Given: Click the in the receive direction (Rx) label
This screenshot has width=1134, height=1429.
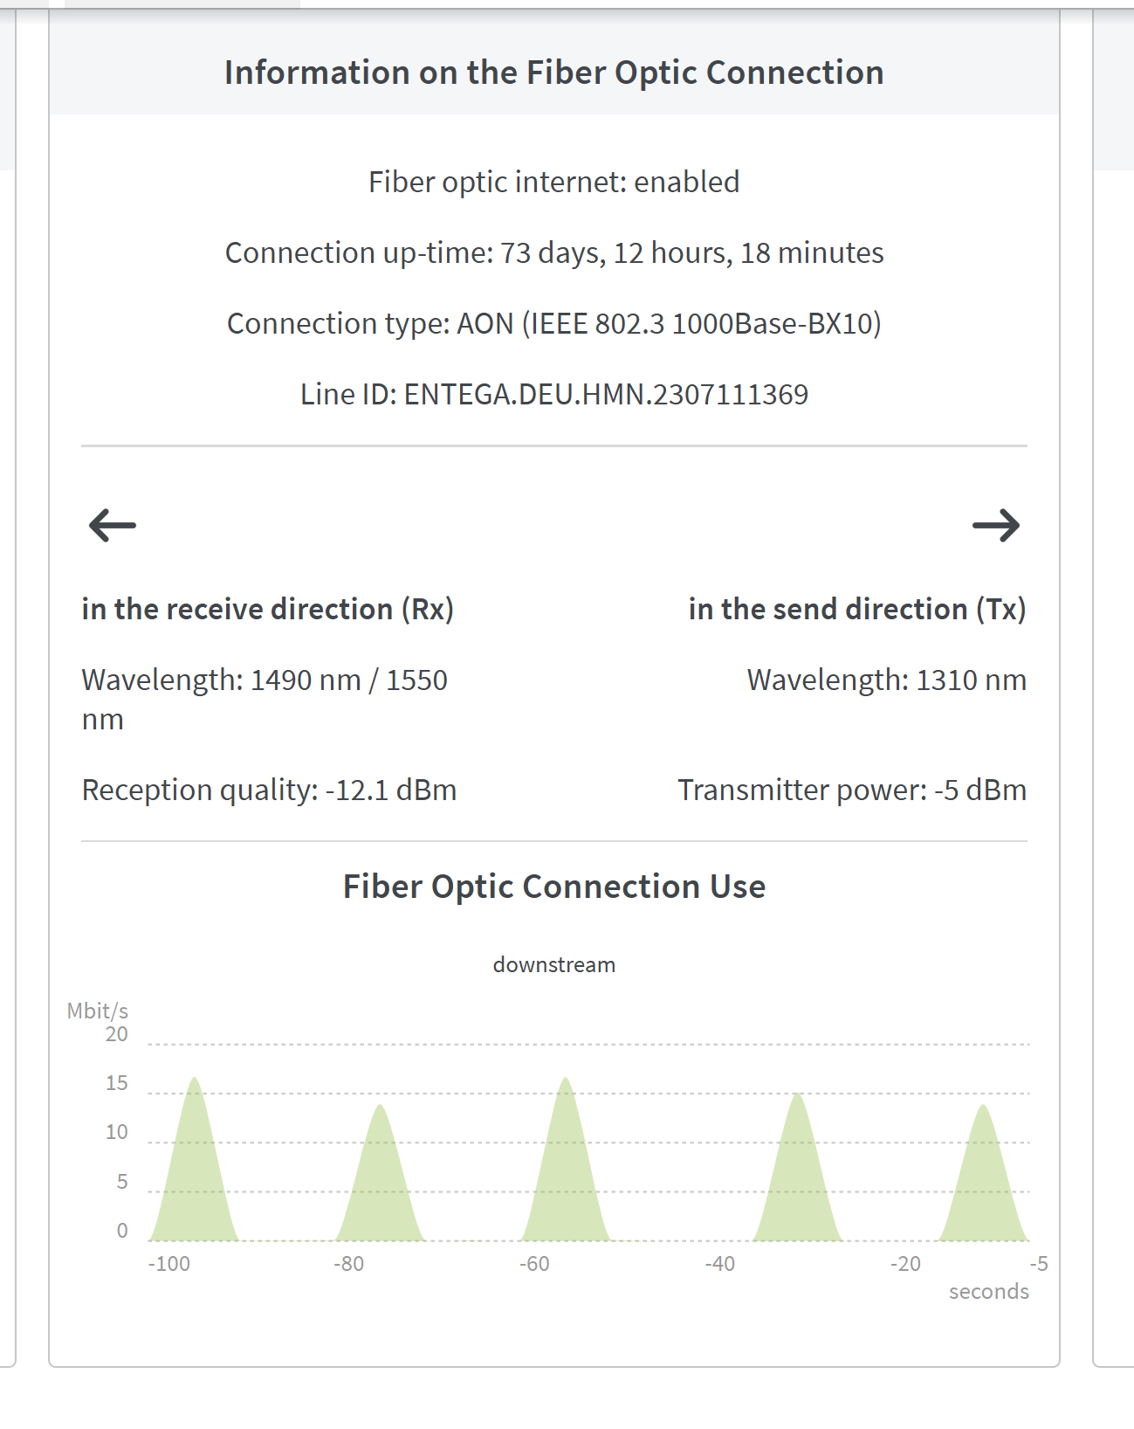Looking at the screenshot, I should pyautogui.click(x=268, y=609).
